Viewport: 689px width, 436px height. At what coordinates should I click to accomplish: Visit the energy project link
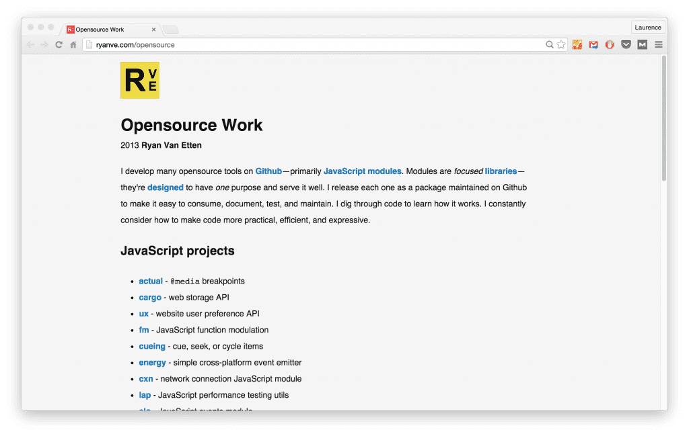pyautogui.click(x=153, y=363)
